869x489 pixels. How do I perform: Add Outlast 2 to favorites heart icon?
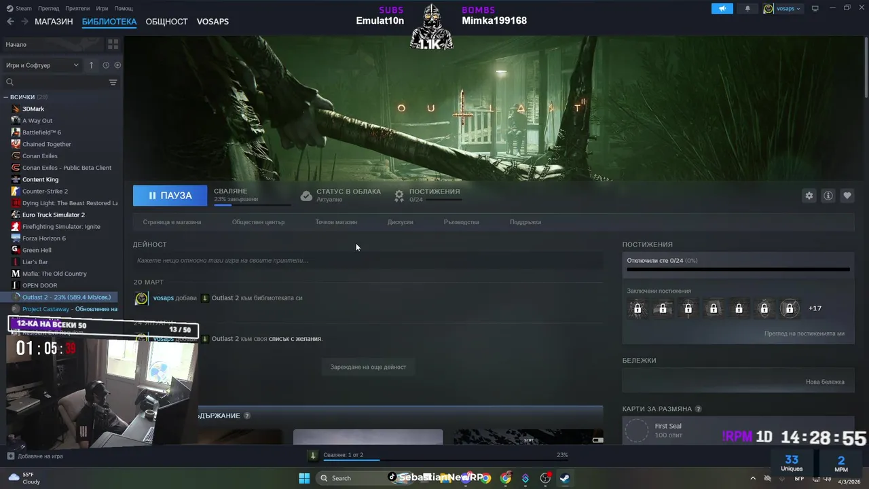[847, 196]
